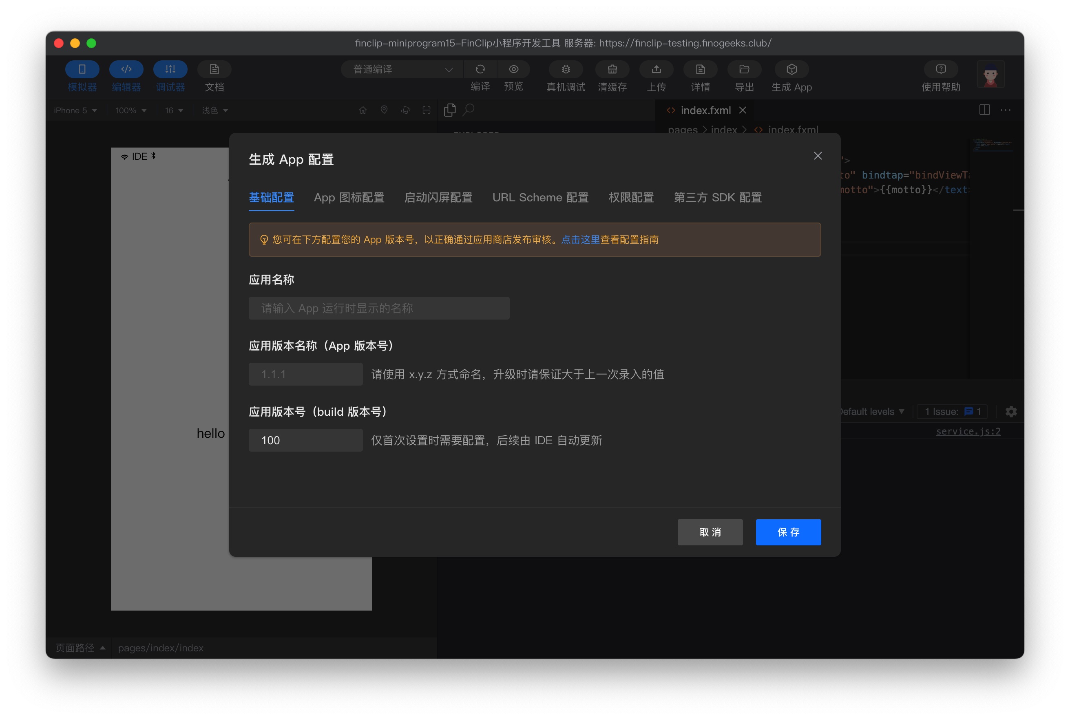This screenshot has width=1070, height=719.
Task: Click the 保存 save button
Action: [x=788, y=532]
